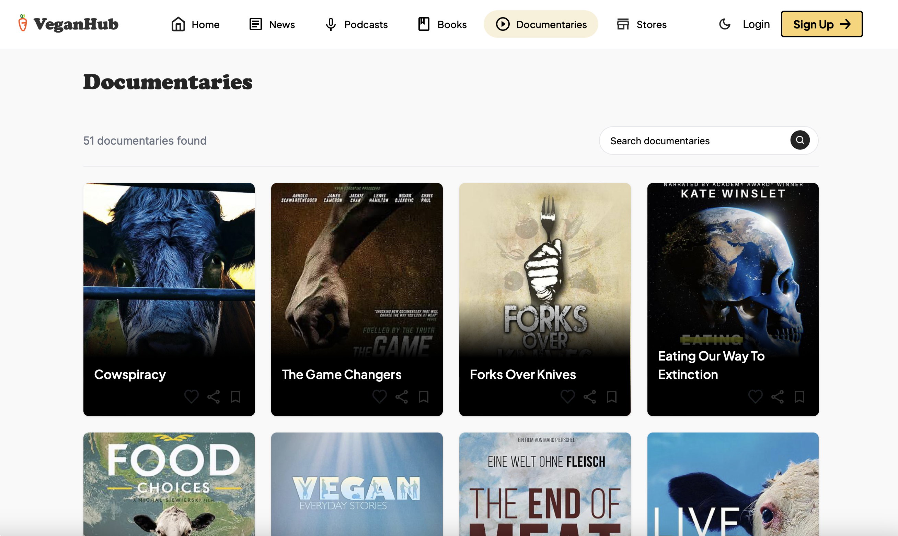Viewport: 898px width, 536px height.
Task: Open the Food Choices documentary card
Action: [169, 484]
